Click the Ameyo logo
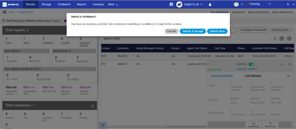296x129 pixels. 11,4
